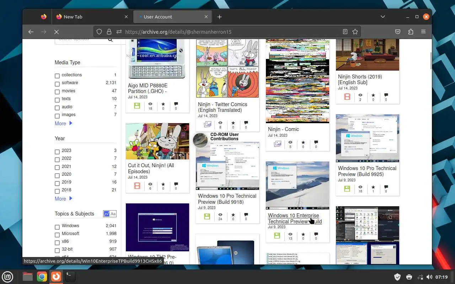
Task: Open the clock showing 07:19
Action: pyautogui.click(x=441, y=277)
